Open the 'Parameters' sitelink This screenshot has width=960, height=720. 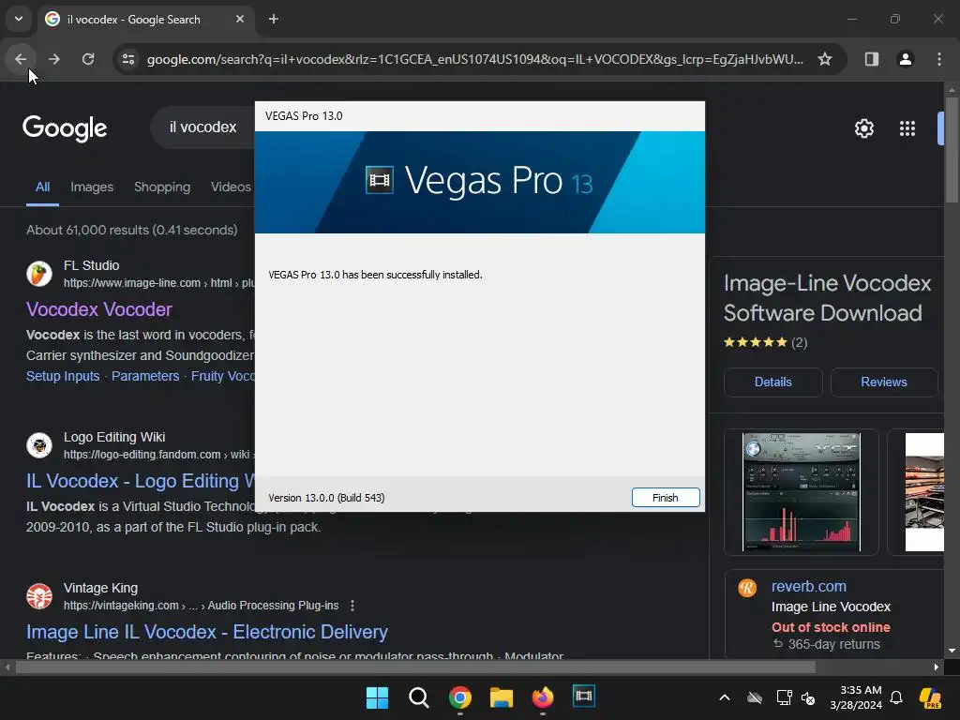coord(145,376)
